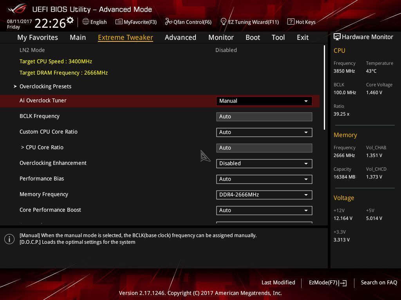Click the Hot Keys button label
401x300 pixels.
click(305, 22)
